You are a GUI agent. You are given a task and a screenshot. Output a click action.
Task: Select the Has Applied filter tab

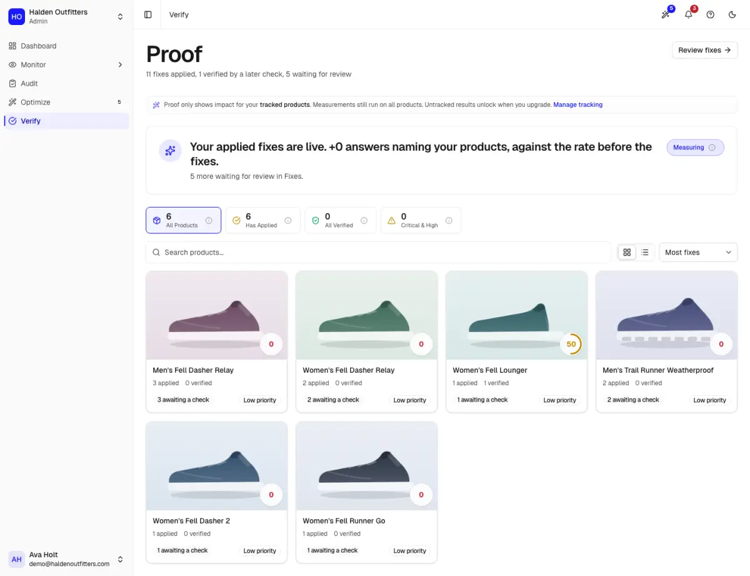(x=262, y=220)
